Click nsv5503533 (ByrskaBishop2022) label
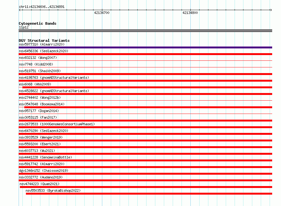 53,190
